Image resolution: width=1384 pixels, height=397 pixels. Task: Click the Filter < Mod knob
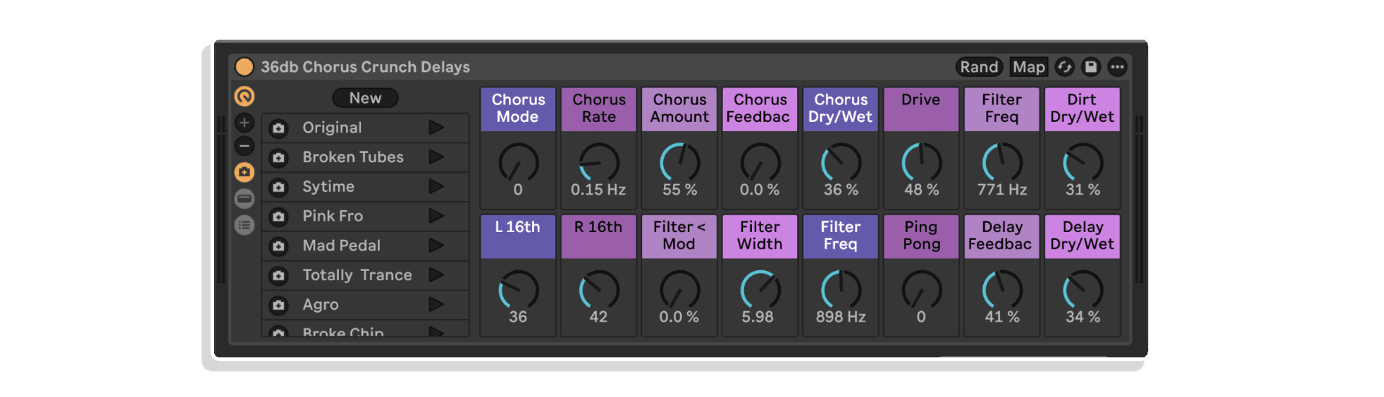680,290
